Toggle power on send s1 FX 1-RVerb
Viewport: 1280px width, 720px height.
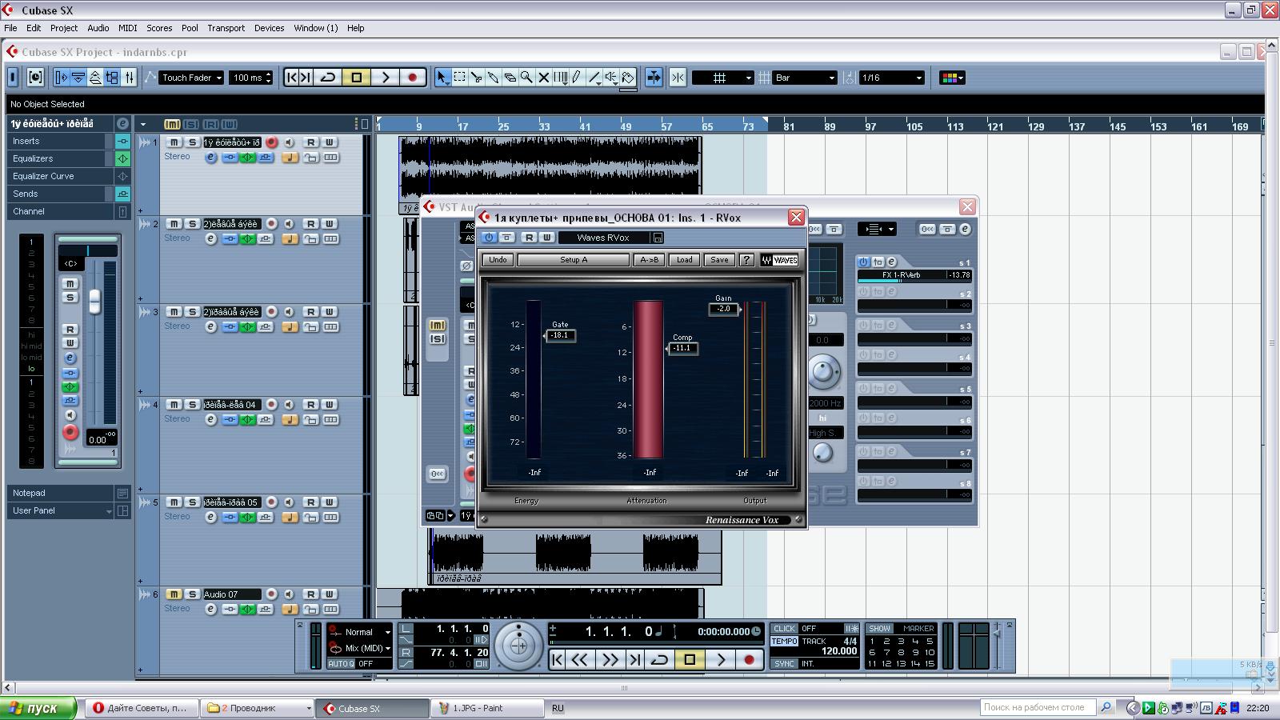pyautogui.click(x=863, y=262)
